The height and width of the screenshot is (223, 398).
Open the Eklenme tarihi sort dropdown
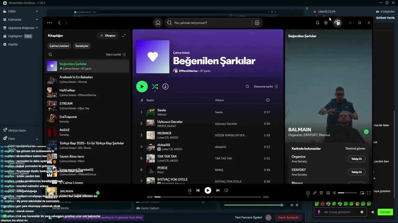[266, 87]
